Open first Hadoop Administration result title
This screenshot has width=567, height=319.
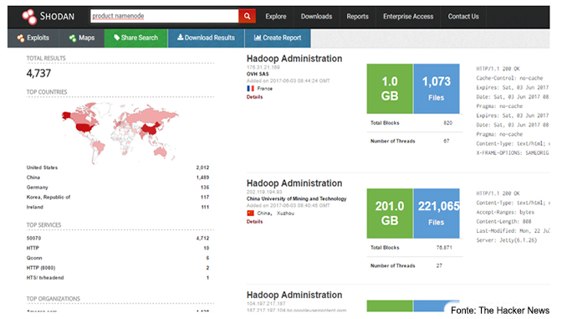click(x=294, y=59)
